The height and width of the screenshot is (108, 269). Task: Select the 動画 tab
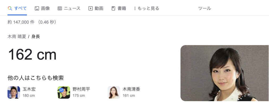(x=96, y=8)
